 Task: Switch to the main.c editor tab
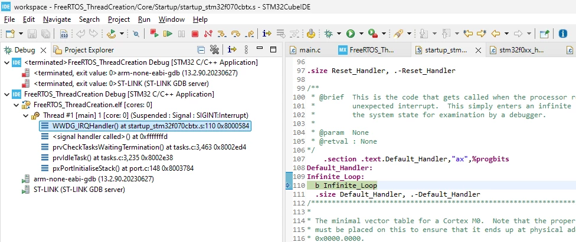coord(305,50)
